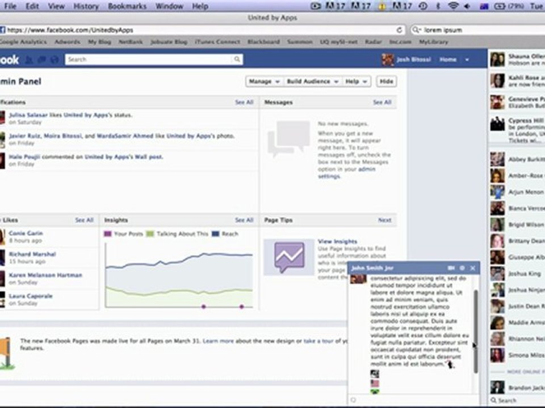Viewport: 545px width, 408px height.
Task: Click See All in Insights section
Action: click(x=244, y=220)
